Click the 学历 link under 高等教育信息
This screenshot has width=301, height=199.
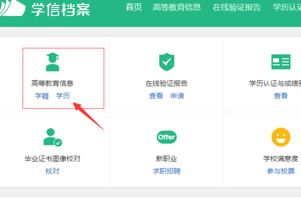[x=63, y=95]
